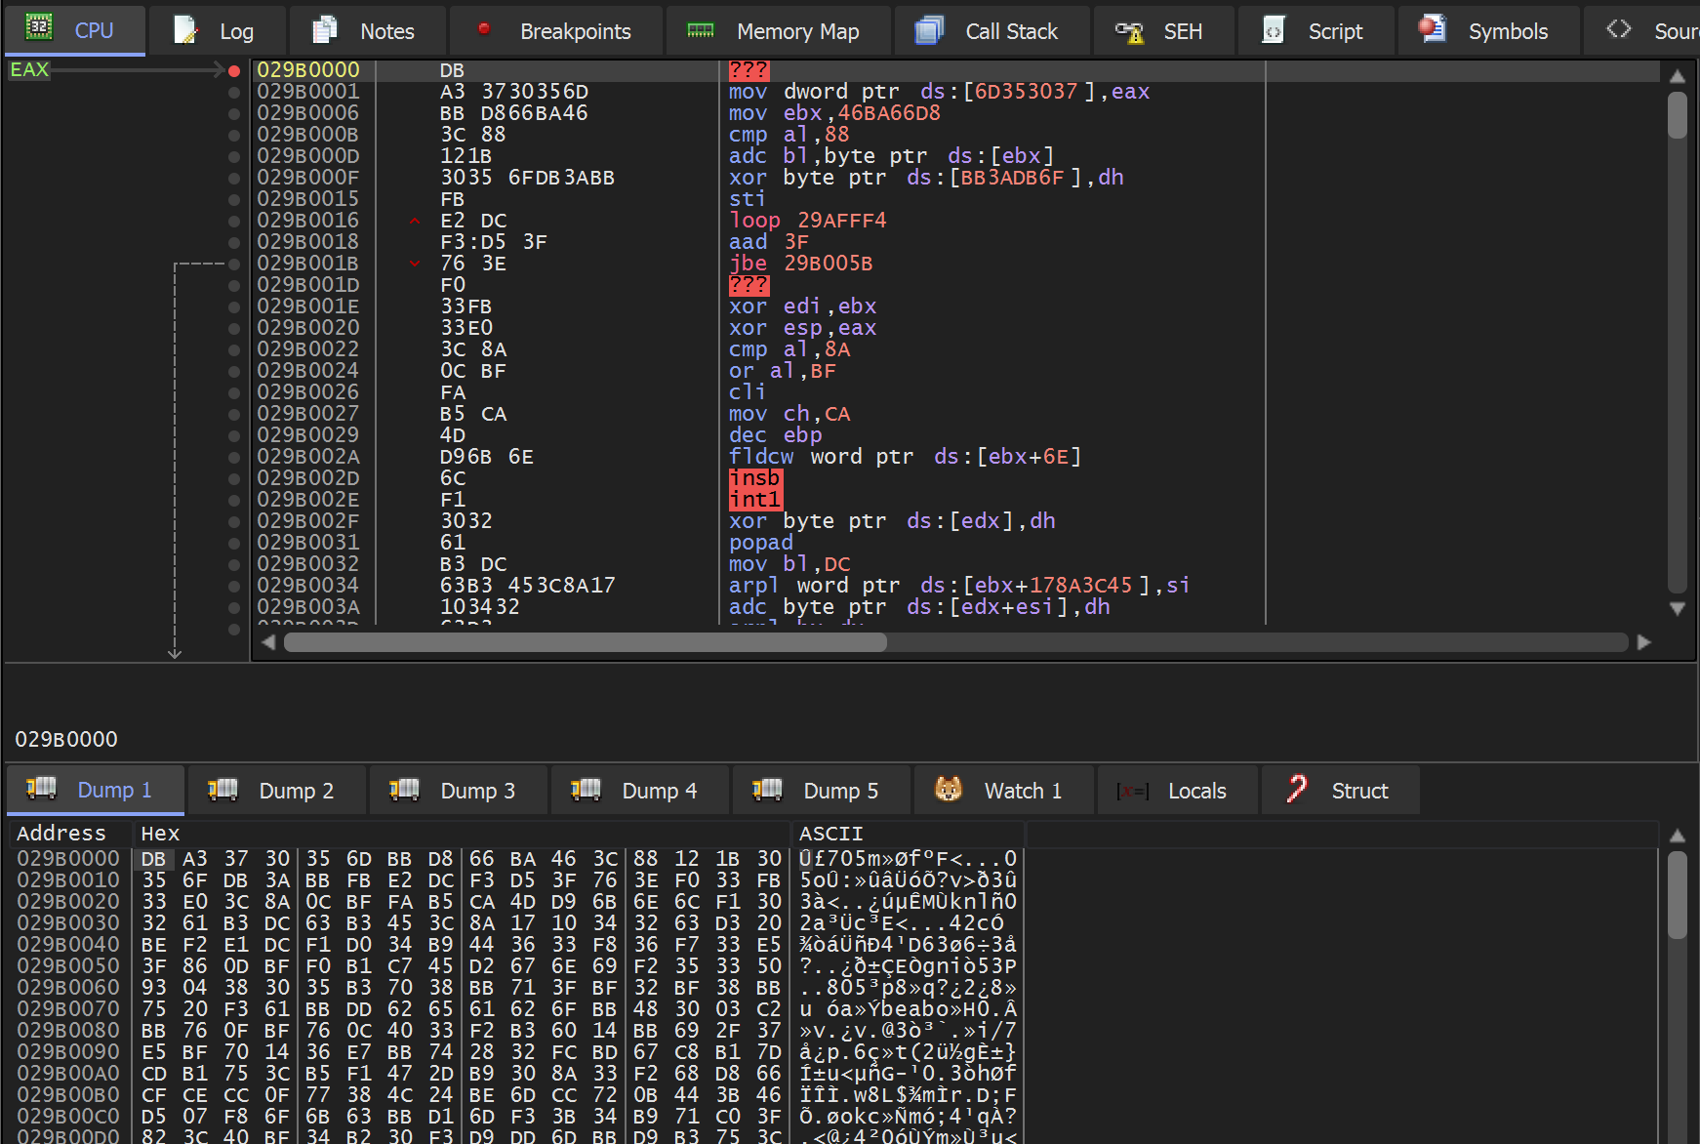Click the disassembly scroll-right arrow
The width and height of the screenshot is (1700, 1144).
1644,642
